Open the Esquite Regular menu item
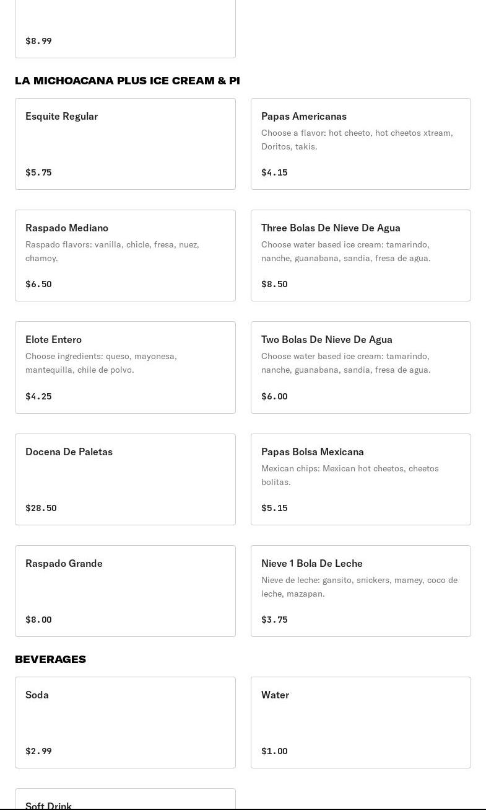Viewport: 486px width, 810px height. coord(125,144)
